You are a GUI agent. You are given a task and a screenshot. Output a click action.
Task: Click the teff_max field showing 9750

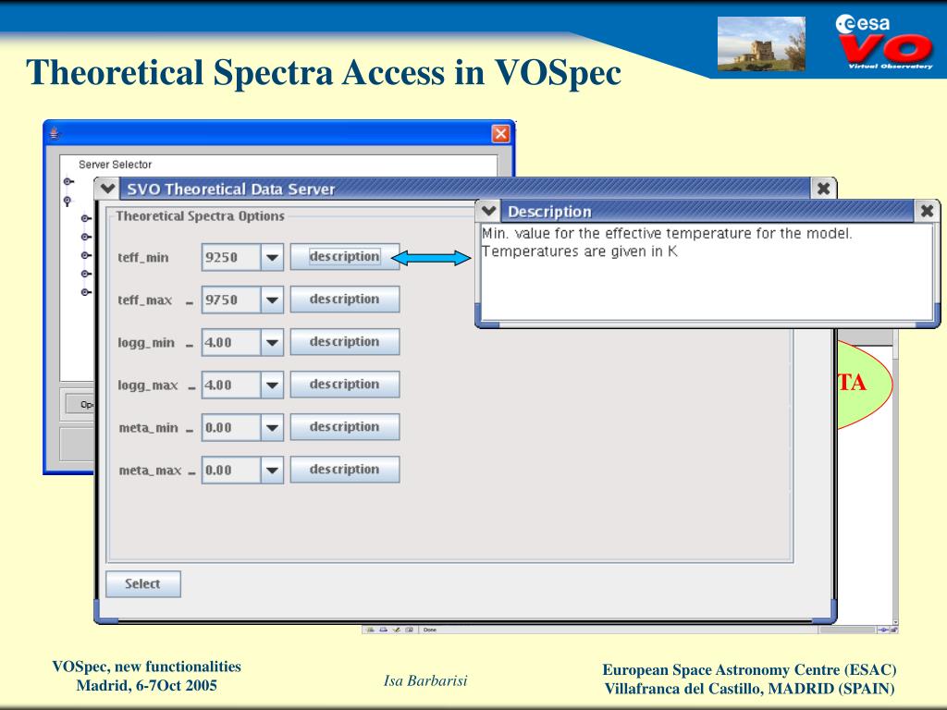pos(231,300)
